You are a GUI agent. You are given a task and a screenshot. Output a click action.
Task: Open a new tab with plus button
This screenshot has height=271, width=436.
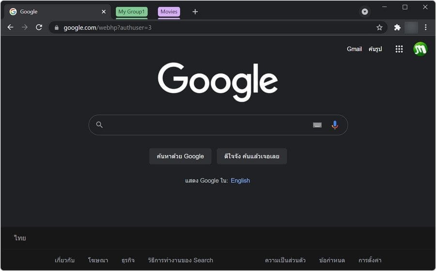[195, 12]
